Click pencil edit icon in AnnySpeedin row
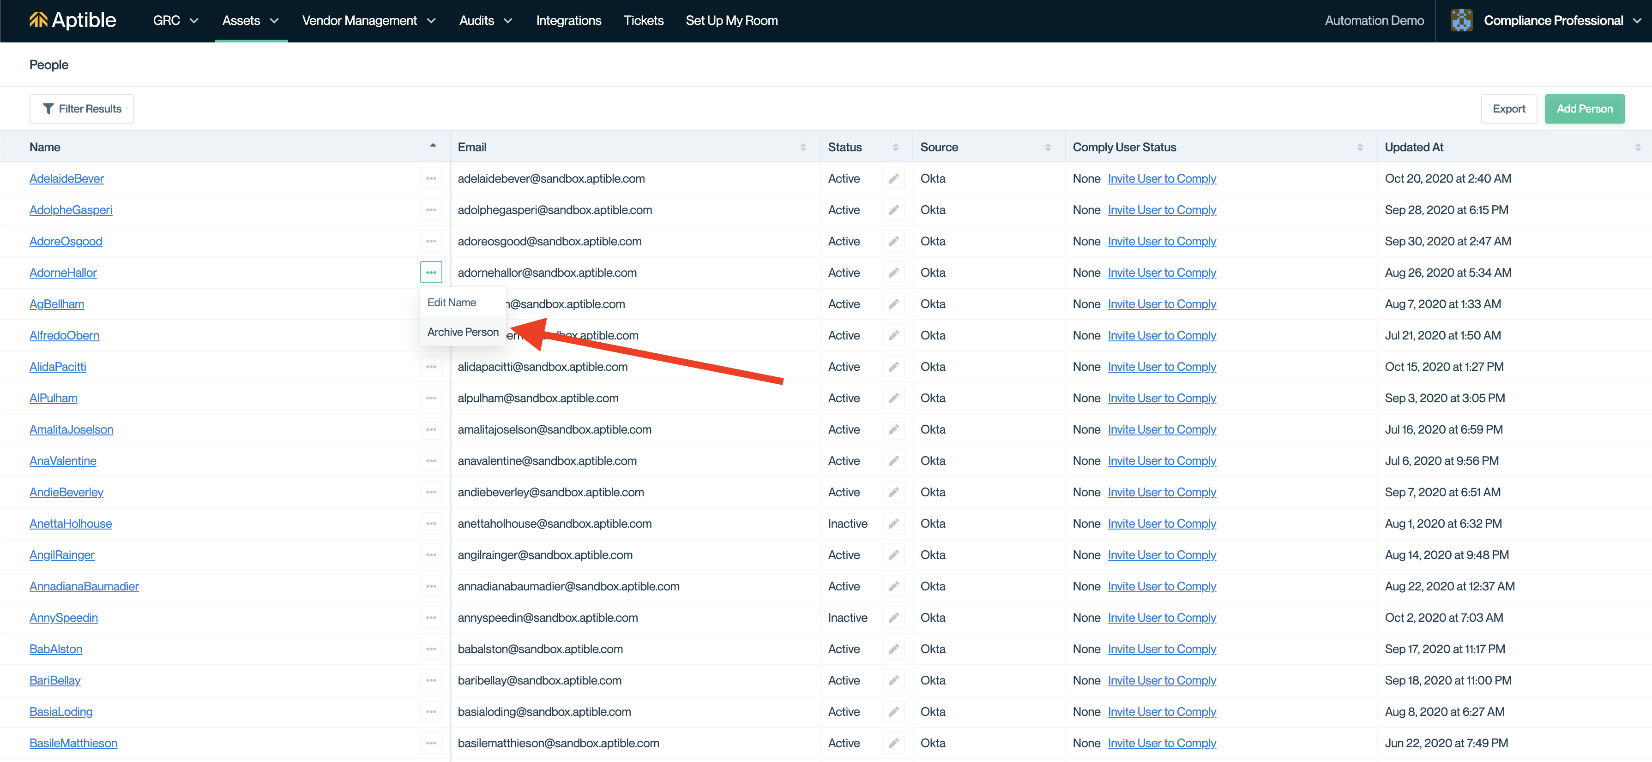The height and width of the screenshot is (762, 1652). pos(893,618)
